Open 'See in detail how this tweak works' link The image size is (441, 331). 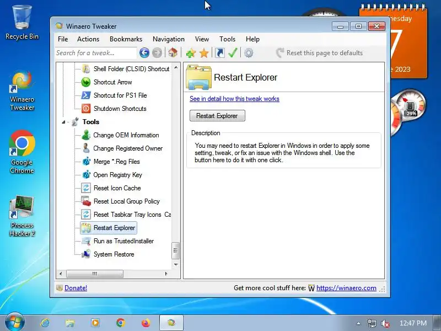click(234, 99)
